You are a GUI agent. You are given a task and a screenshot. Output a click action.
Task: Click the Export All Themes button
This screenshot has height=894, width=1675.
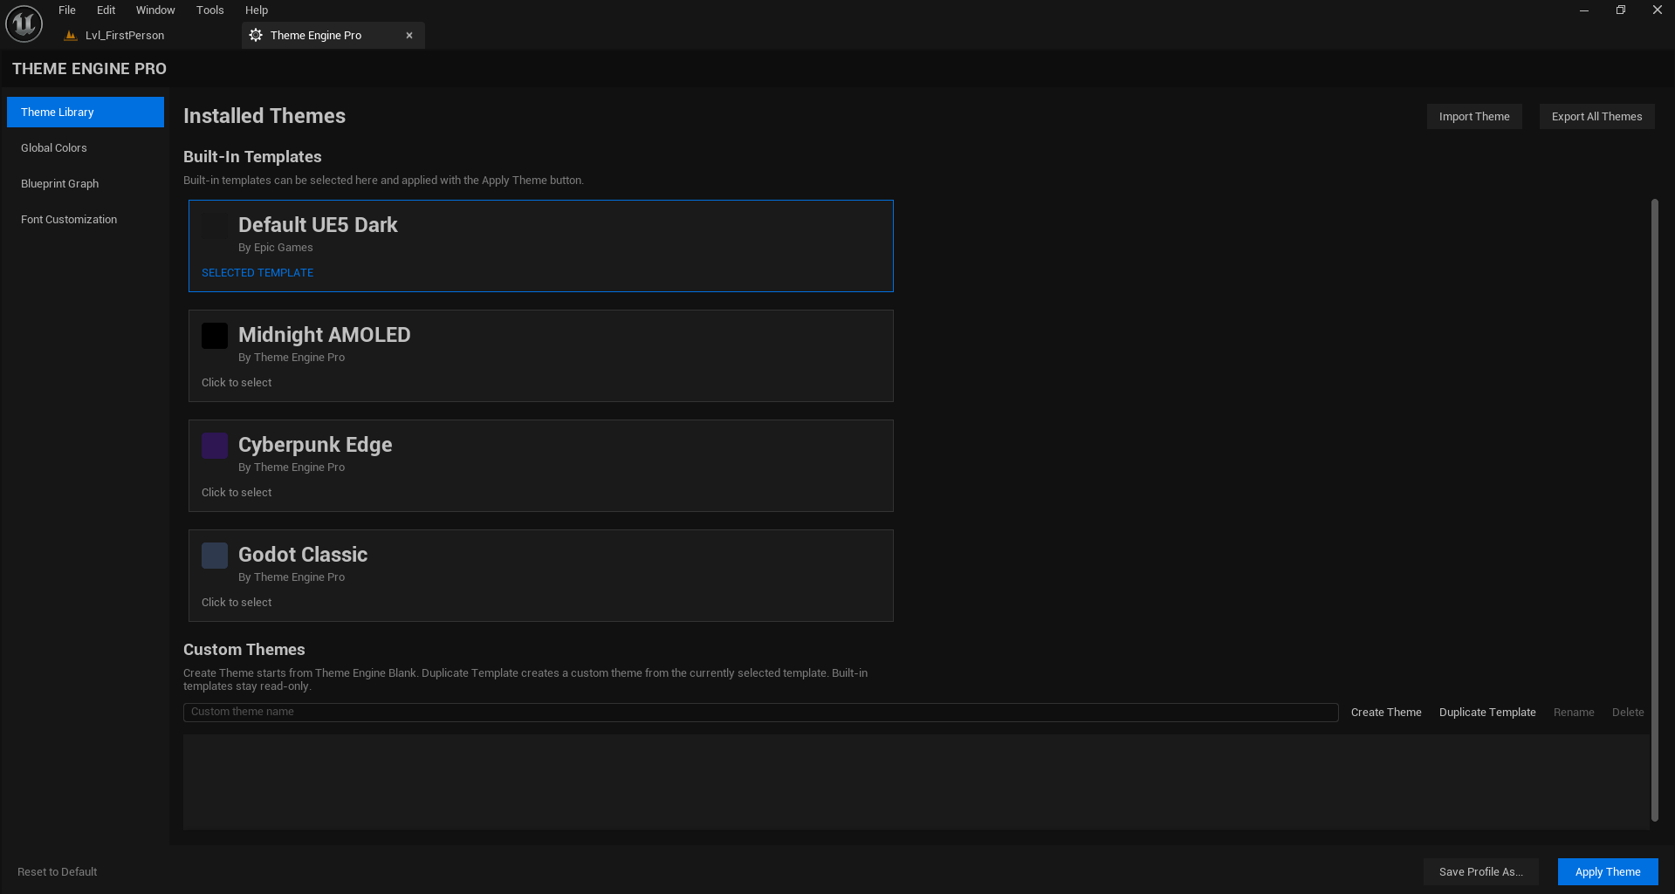click(x=1596, y=116)
